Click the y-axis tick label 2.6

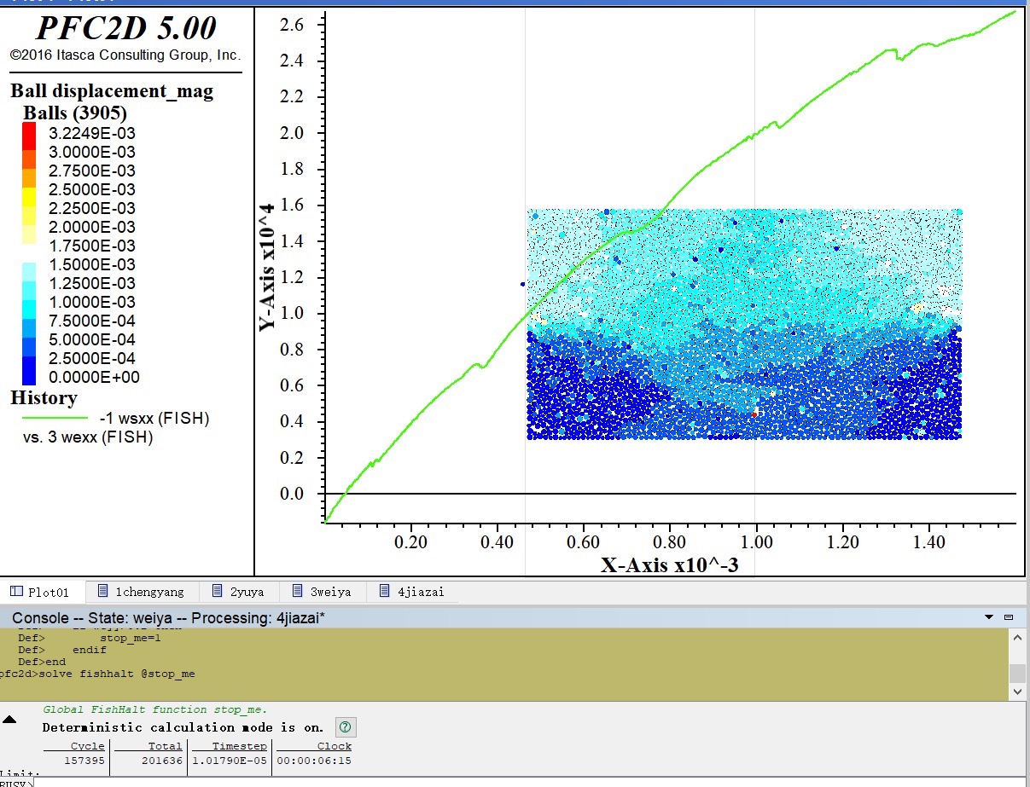pyautogui.click(x=292, y=25)
